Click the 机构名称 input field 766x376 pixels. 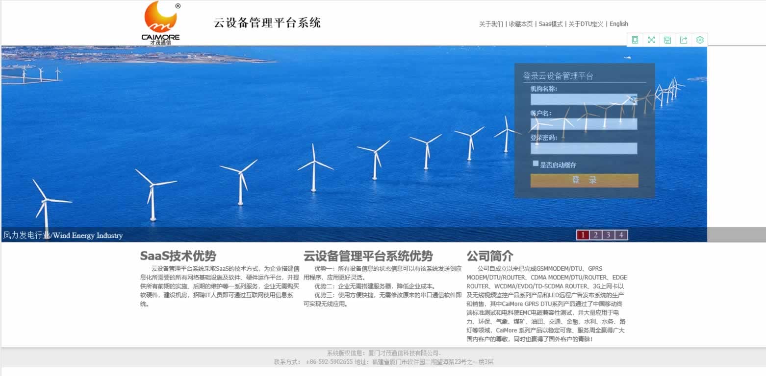click(579, 100)
